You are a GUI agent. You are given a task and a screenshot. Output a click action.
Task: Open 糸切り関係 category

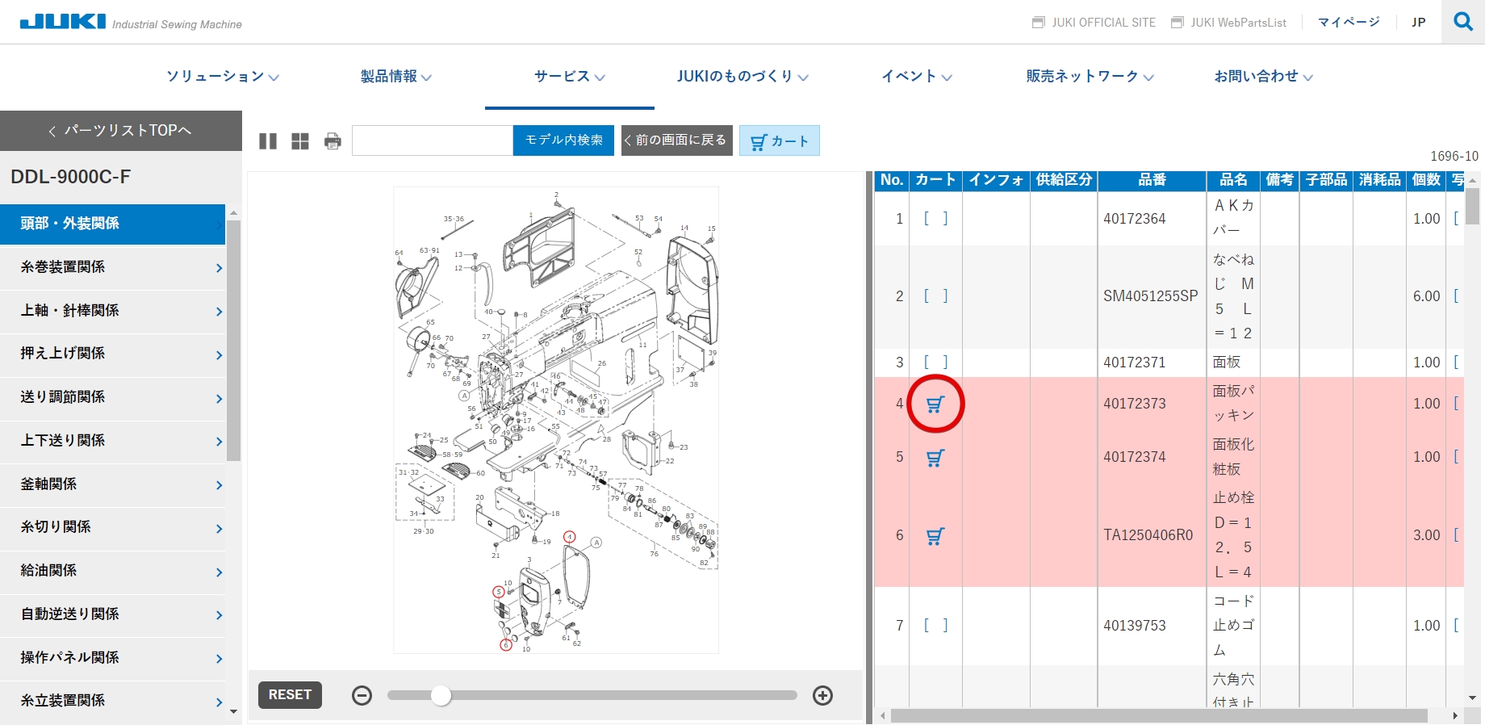click(113, 527)
